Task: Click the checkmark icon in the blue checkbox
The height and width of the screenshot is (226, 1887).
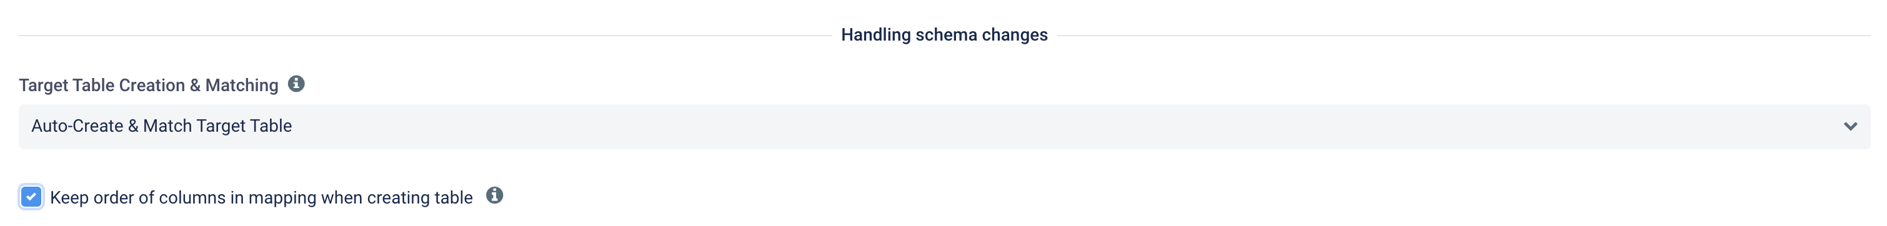Action: tap(31, 197)
